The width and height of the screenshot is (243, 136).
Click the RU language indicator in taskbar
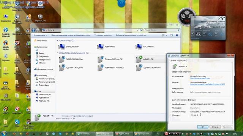(x=158, y=133)
